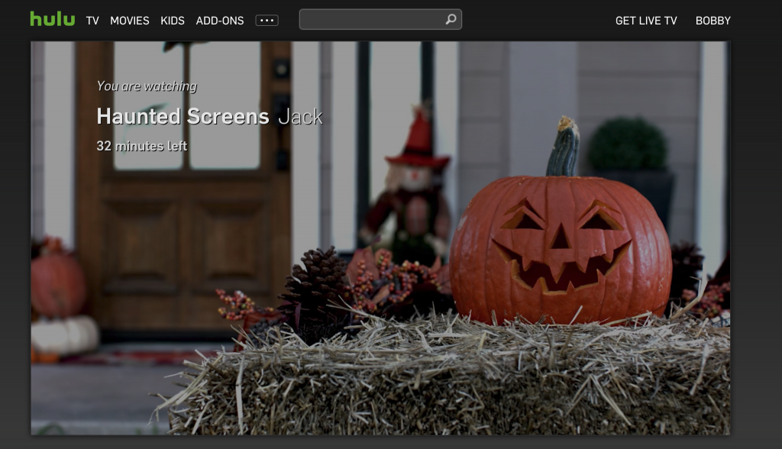Click the 32 minutes left progress indicator
This screenshot has height=449, width=782.
[x=141, y=145]
